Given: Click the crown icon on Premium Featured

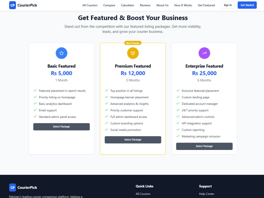Looking at the screenshot, I should pos(133,53).
